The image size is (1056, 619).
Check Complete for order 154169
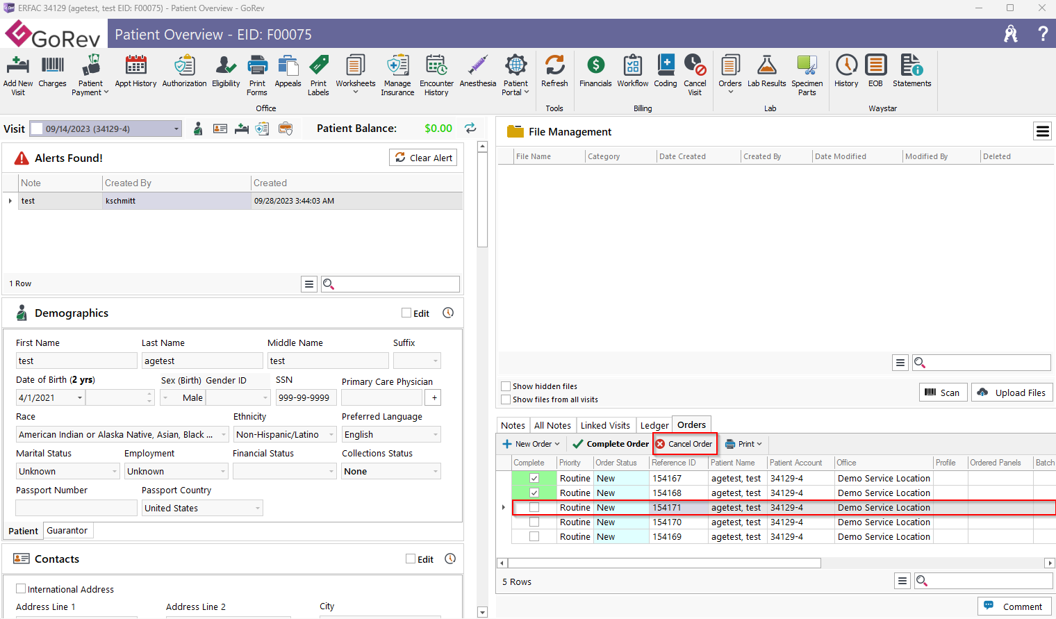click(x=534, y=536)
